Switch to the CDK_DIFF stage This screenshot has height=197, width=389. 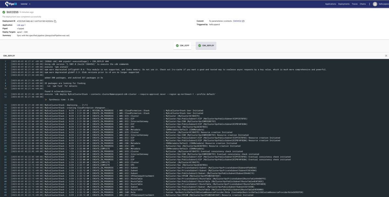click(183, 46)
